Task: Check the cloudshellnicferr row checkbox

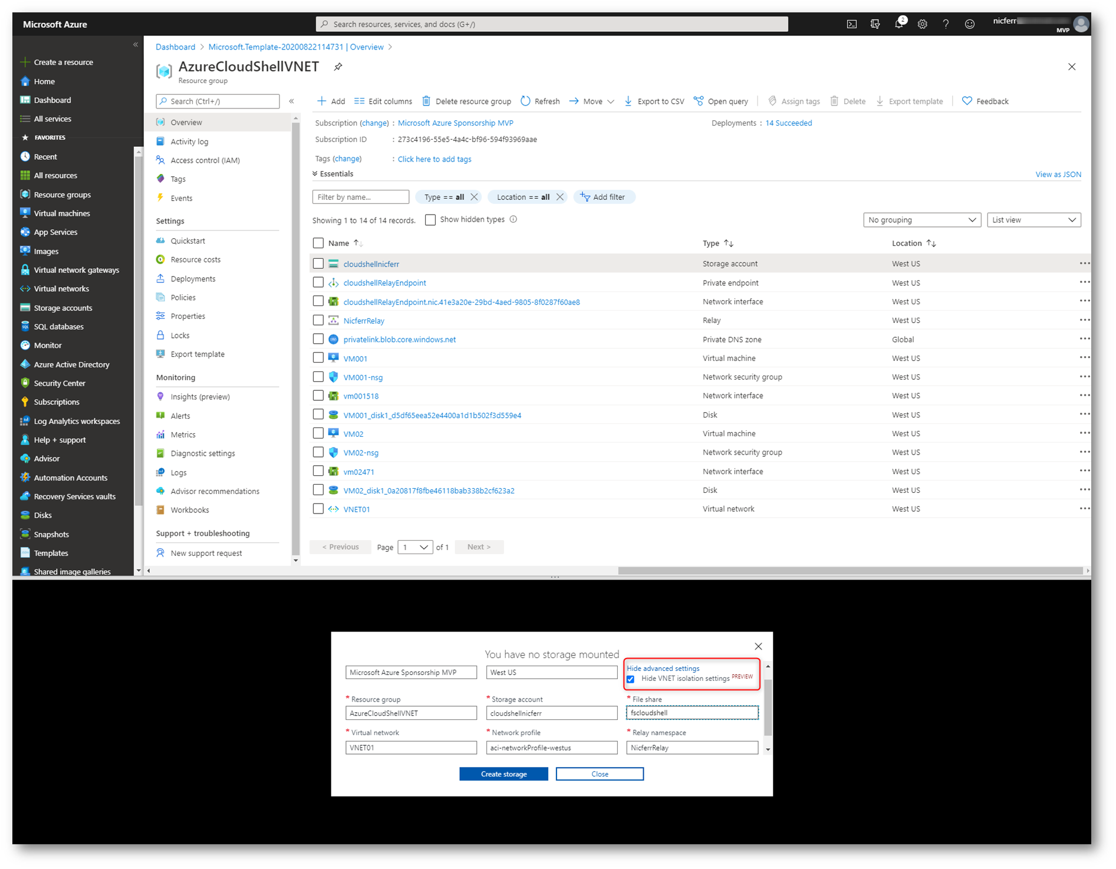Action: pos(318,264)
